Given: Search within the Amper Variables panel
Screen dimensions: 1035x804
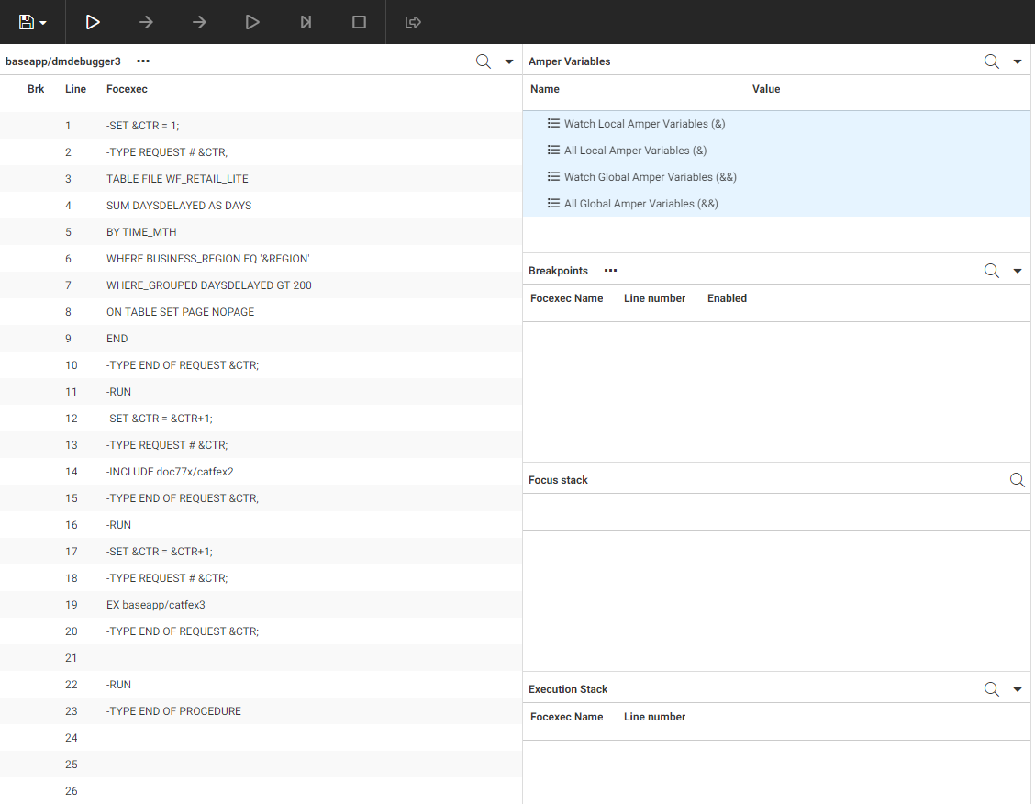Looking at the screenshot, I should 992,61.
